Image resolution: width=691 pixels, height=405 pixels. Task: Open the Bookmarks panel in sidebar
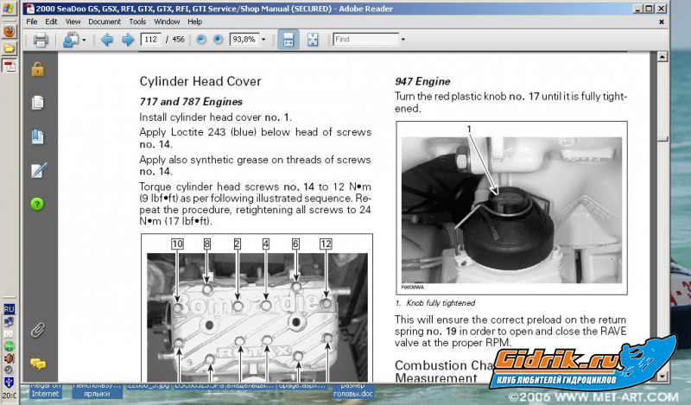tap(37, 136)
